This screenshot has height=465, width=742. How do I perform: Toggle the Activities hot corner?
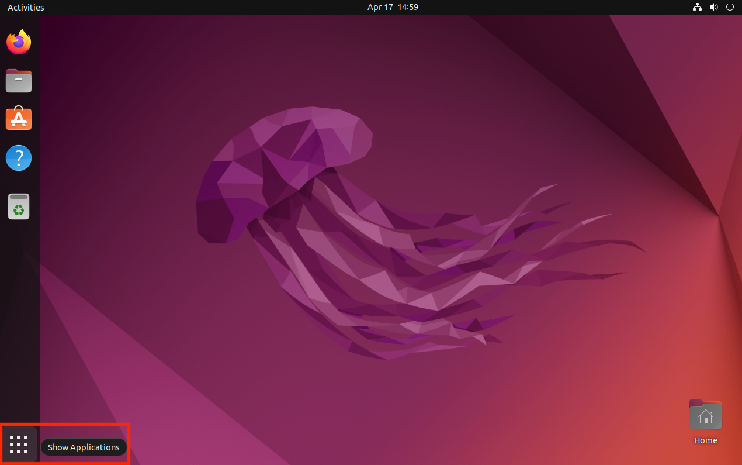tap(25, 7)
